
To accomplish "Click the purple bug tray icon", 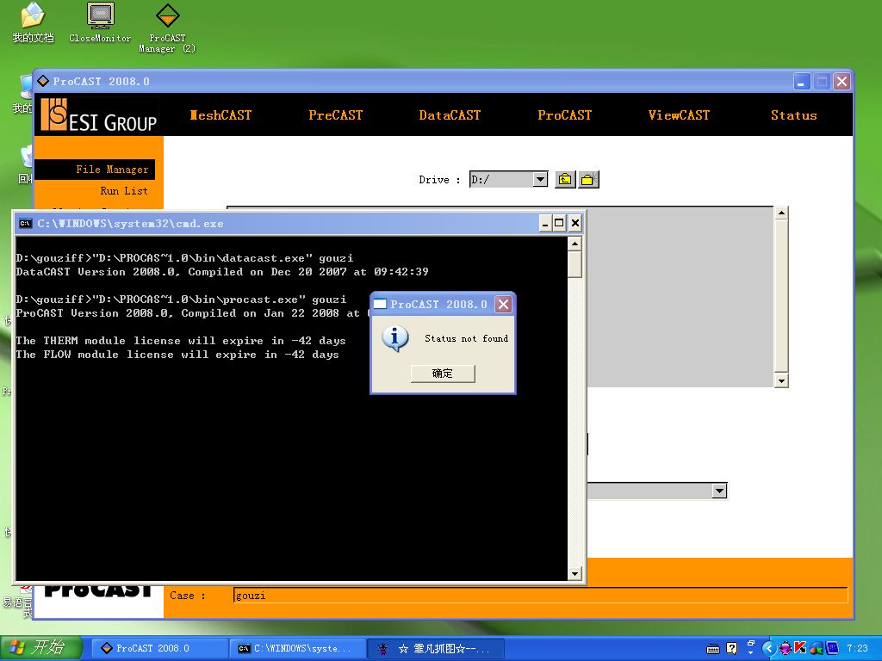I will (785, 648).
